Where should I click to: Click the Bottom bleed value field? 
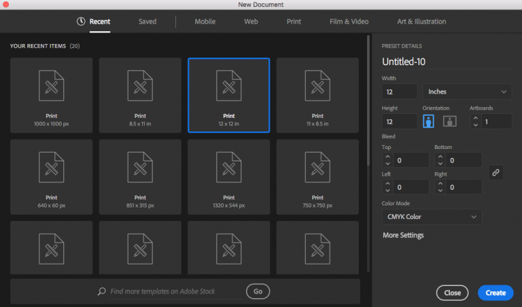[x=464, y=161]
